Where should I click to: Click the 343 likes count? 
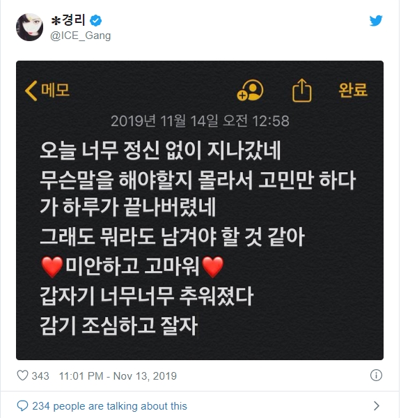tap(40, 376)
